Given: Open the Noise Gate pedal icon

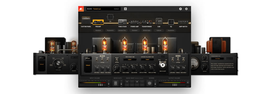Looking at the screenshot, I should click(115, 83).
